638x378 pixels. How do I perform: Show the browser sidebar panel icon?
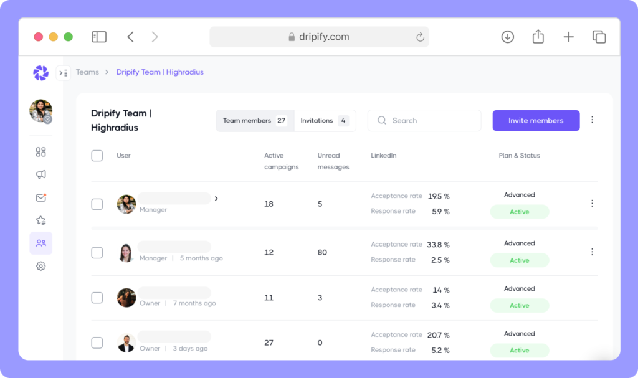99,37
